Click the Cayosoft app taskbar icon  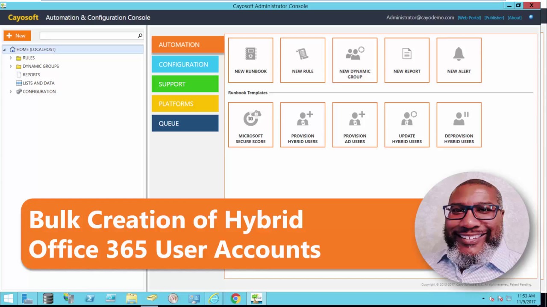pyautogui.click(x=256, y=298)
